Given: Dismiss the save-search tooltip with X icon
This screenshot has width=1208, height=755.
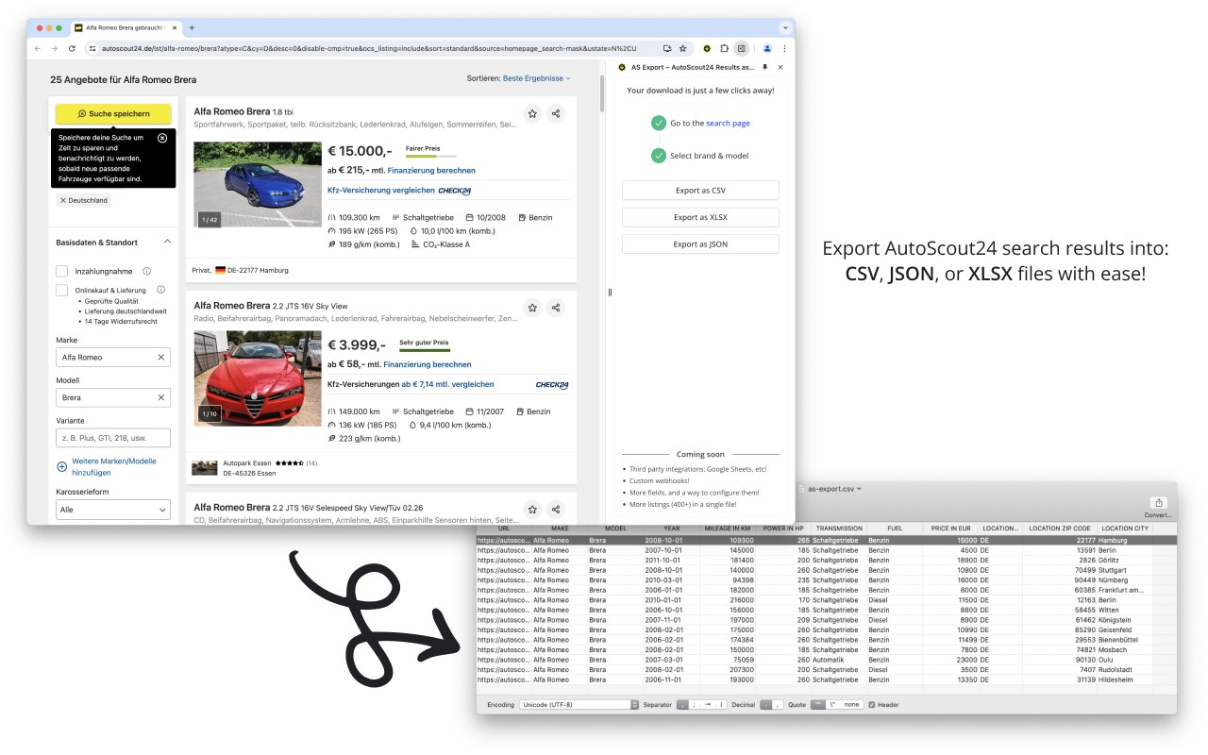Looking at the screenshot, I should pos(162,138).
